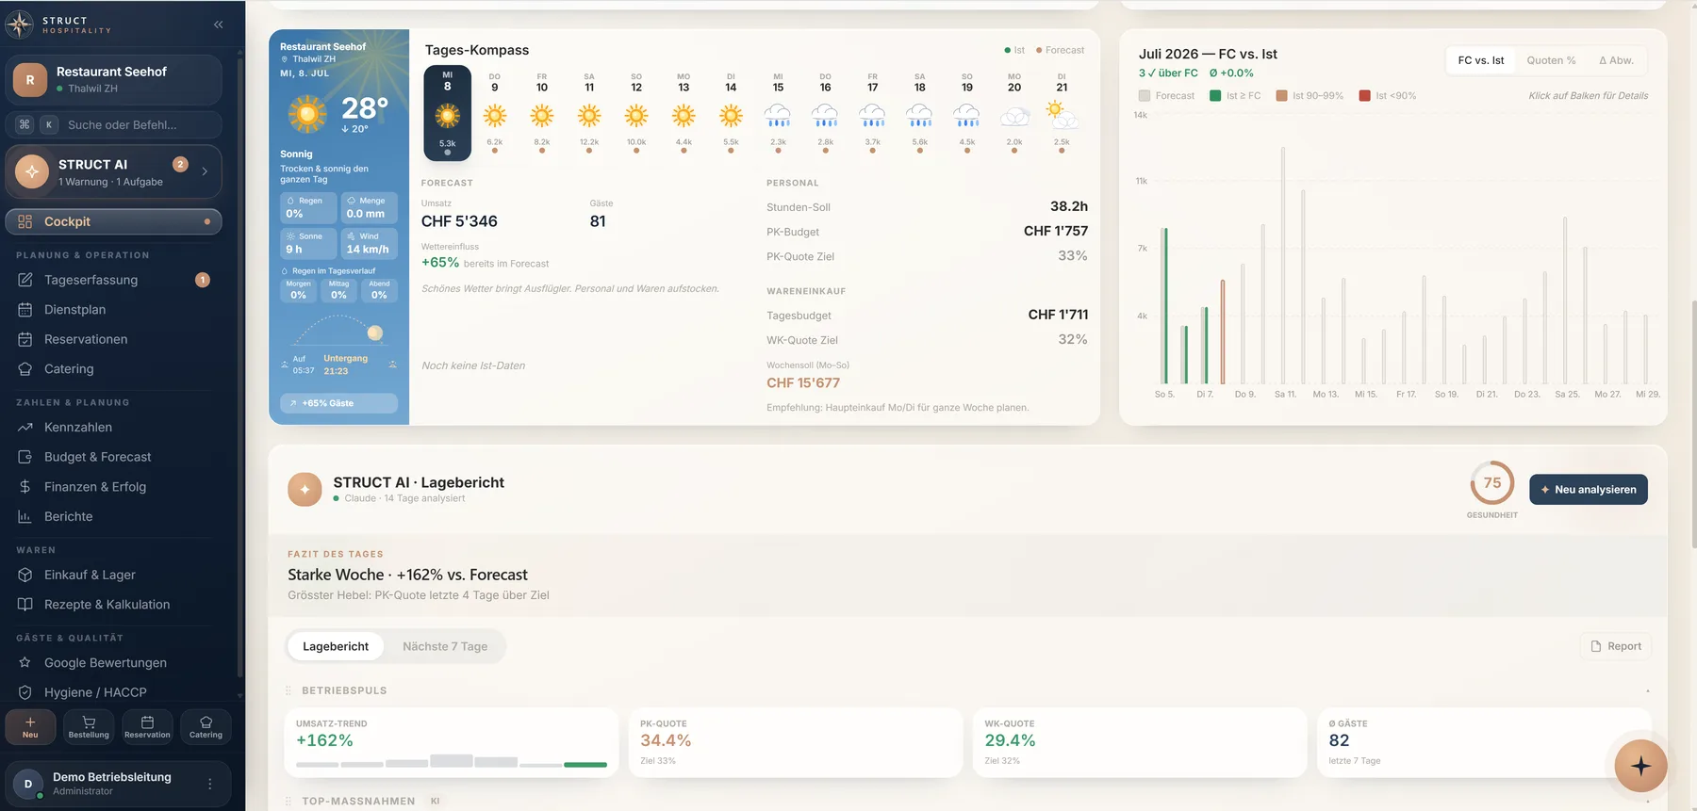1697x811 pixels.
Task: Click the +65% Gäste badge
Action: (338, 403)
